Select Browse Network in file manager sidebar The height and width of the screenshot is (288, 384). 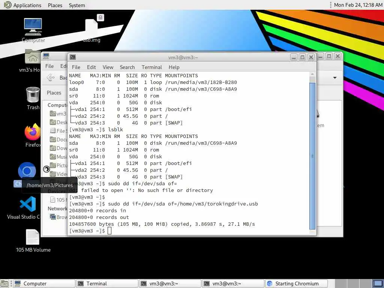(x=58, y=217)
